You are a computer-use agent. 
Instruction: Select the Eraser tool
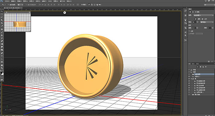click(x=2, y=41)
